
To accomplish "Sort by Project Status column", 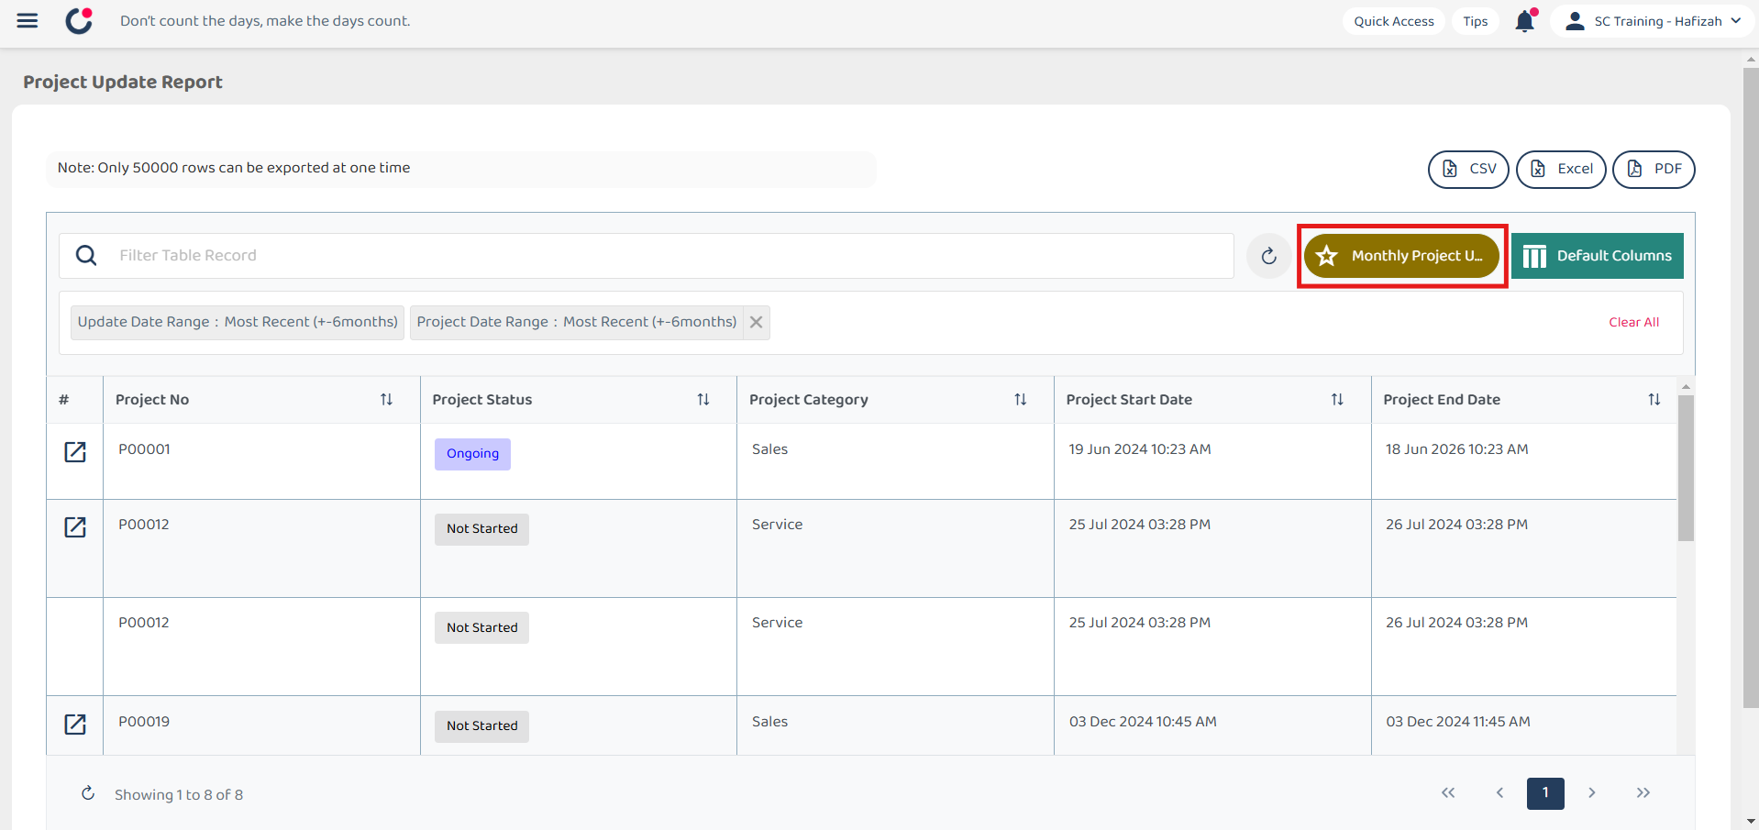I will tap(703, 400).
